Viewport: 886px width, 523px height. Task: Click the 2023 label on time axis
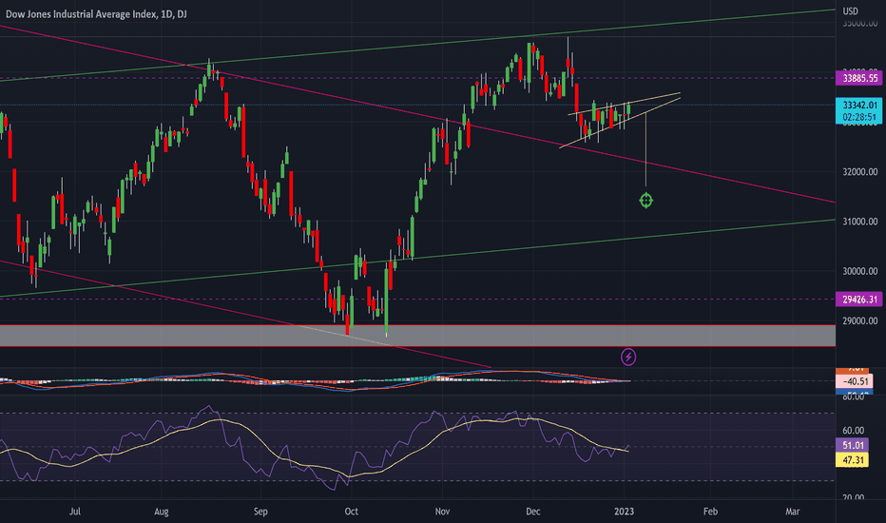point(624,512)
